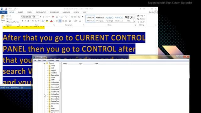Expand the Styles gallery More arrow
The height and width of the screenshot is (113, 201).
[x=134, y=21]
